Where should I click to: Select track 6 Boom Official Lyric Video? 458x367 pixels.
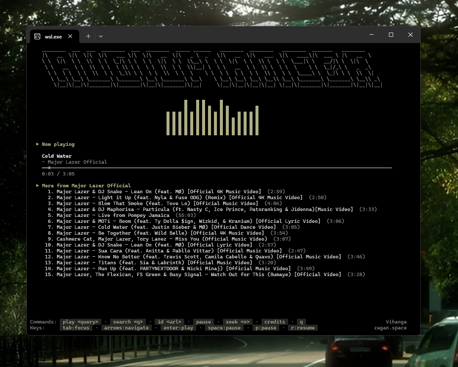(x=196, y=221)
